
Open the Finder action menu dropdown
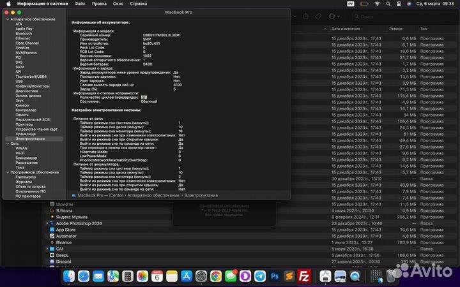(334, 17)
